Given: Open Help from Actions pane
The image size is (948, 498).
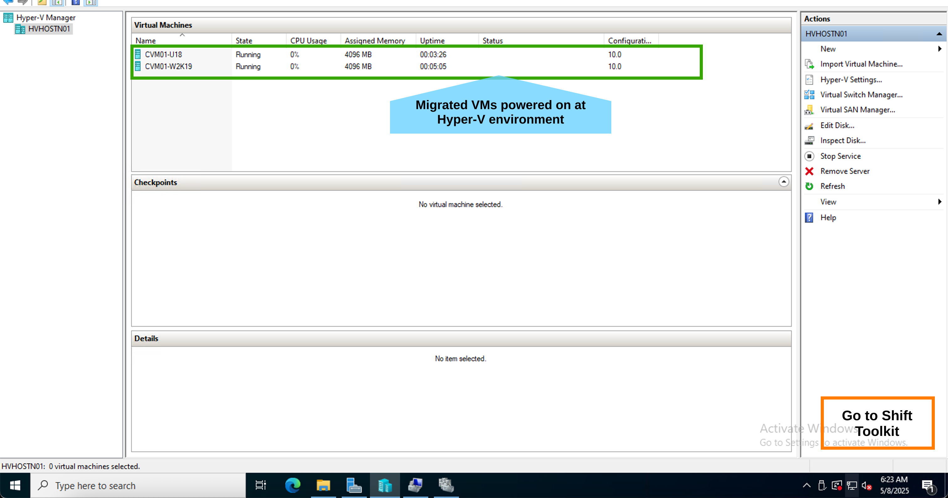Looking at the screenshot, I should (x=828, y=218).
